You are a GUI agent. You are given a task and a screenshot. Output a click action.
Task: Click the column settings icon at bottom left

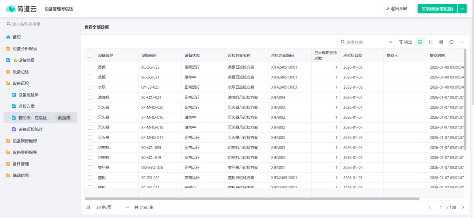coord(88,207)
